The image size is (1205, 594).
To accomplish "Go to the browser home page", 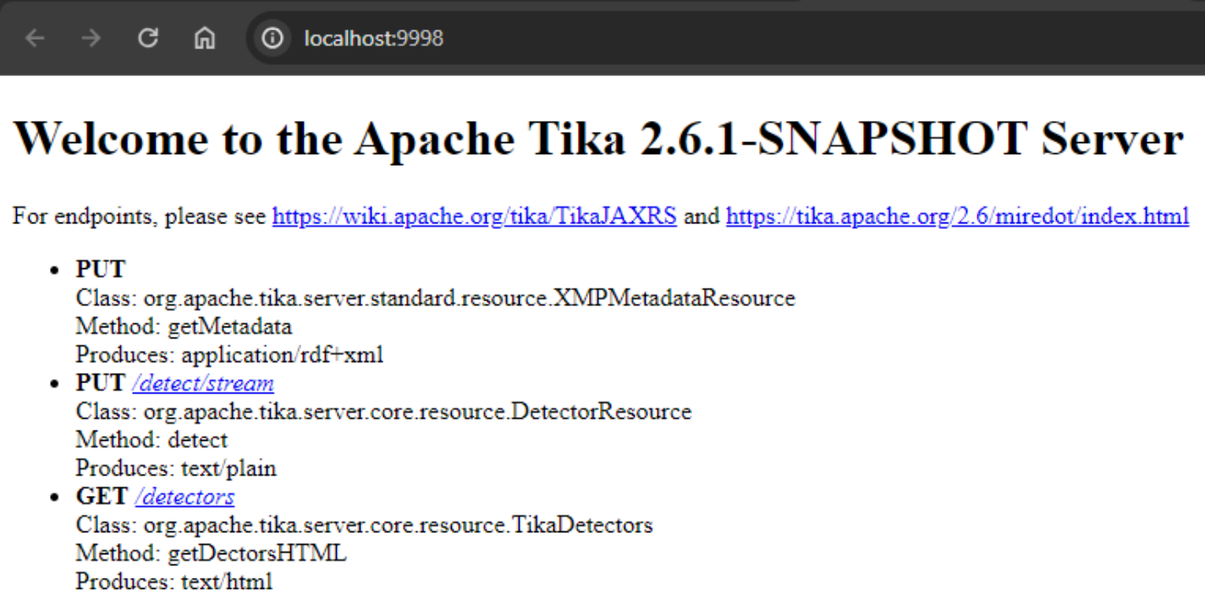I will 205,38.
